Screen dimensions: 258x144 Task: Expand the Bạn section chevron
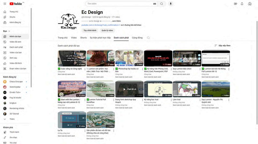[9, 31]
